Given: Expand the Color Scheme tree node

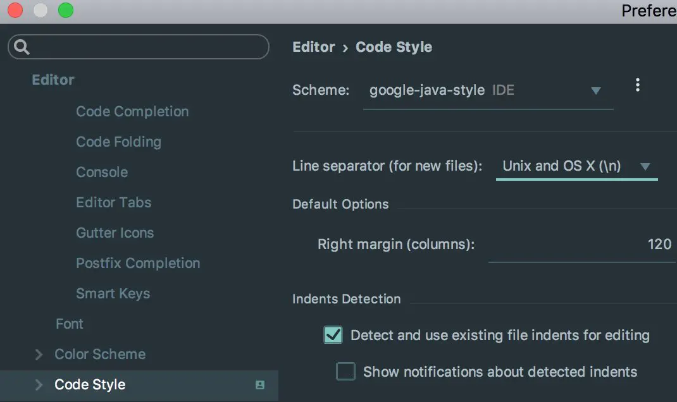Looking at the screenshot, I should (39, 355).
